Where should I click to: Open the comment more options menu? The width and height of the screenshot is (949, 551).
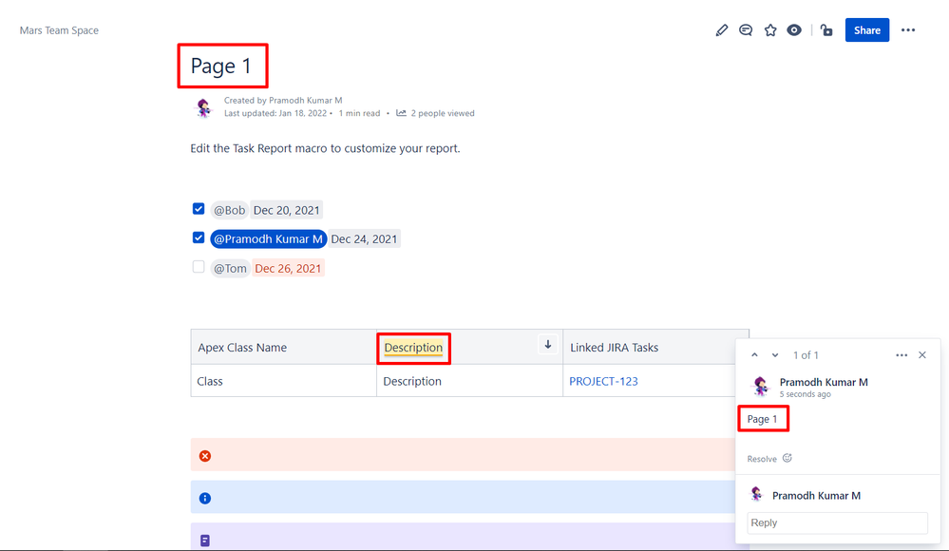click(902, 355)
